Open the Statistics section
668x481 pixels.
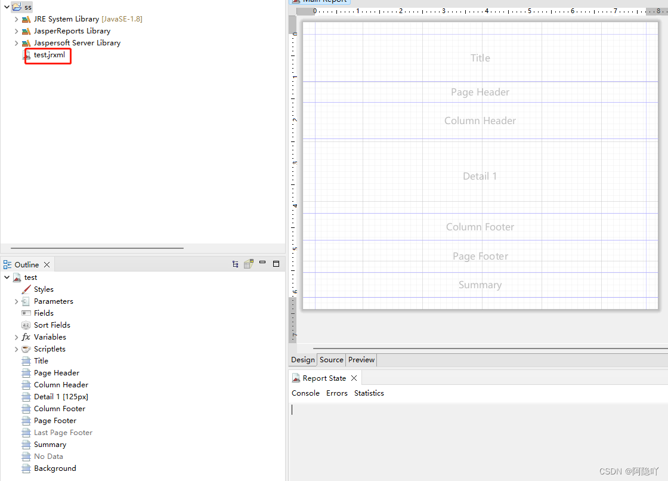point(369,393)
